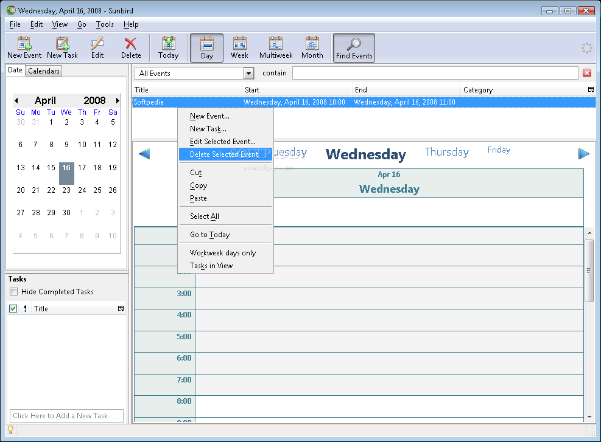601x442 pixels.
Task: Select the Softpedia event row in the list
Action: 364,102
